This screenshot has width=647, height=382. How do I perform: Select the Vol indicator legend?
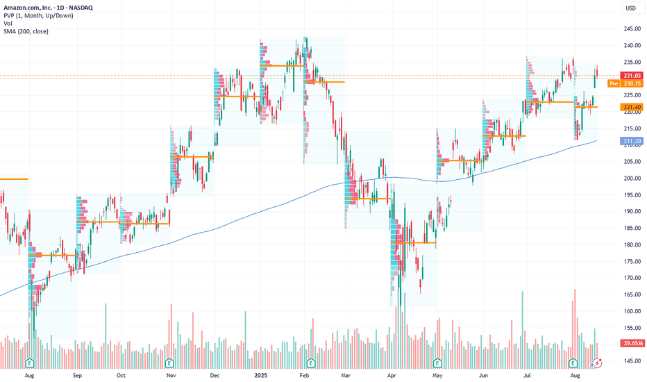8,23
